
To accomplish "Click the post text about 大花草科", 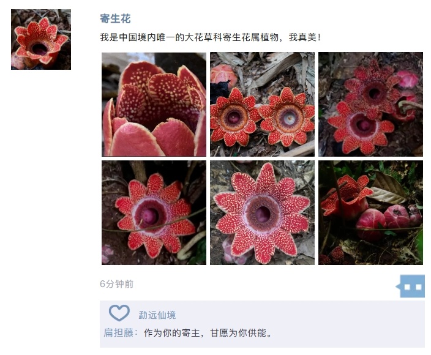I will pos(210,37).
